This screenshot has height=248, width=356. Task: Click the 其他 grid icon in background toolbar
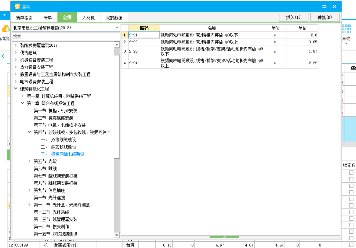click(x=346, y=29)
